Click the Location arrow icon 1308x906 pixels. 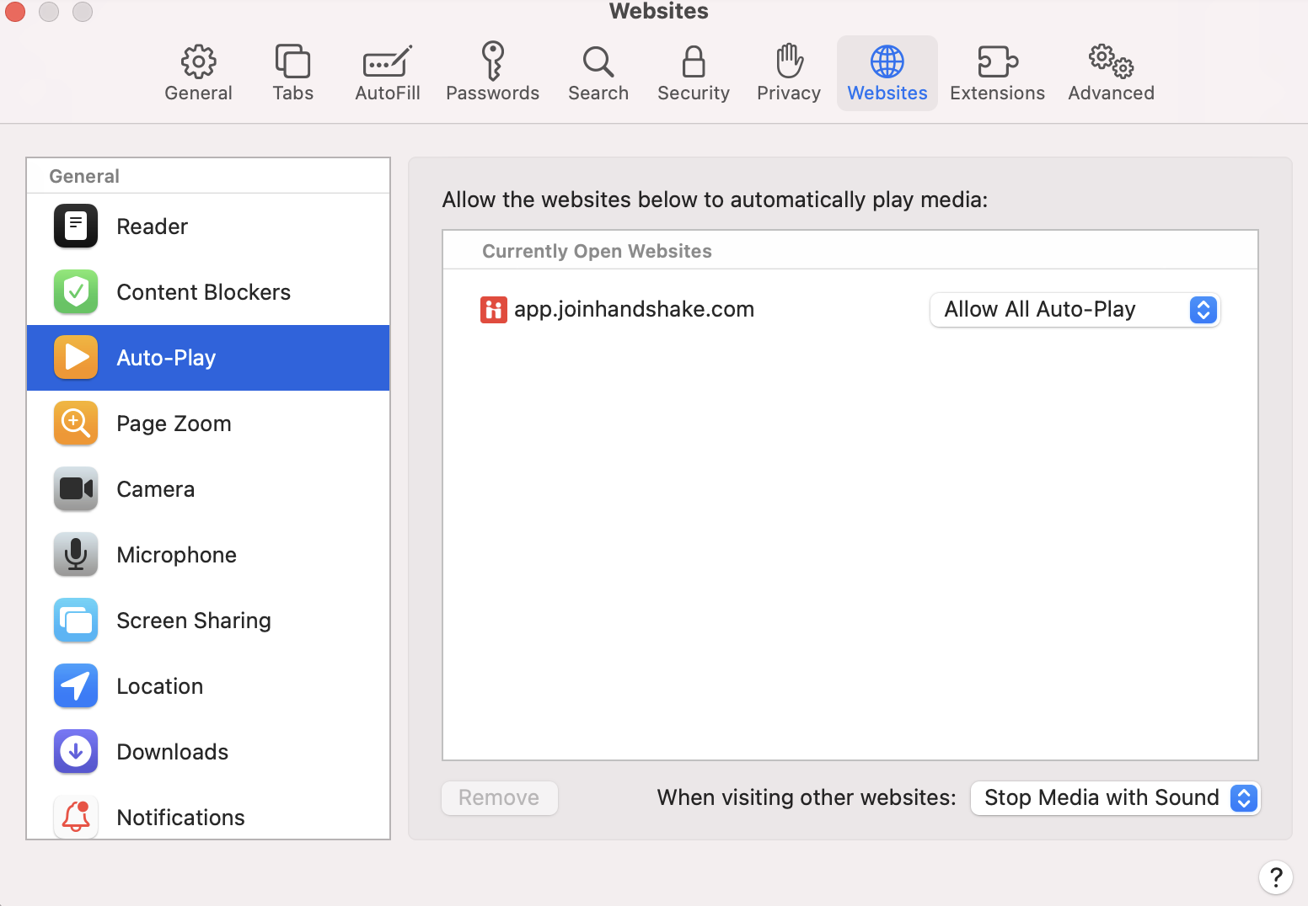coord(76,685)
